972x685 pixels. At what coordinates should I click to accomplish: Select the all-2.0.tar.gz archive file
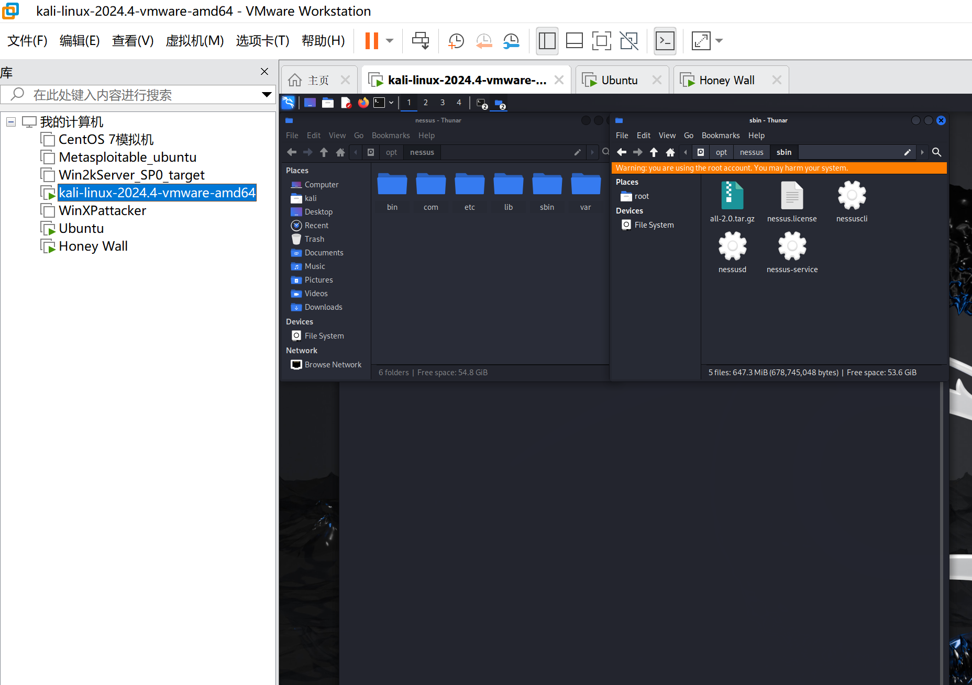(x=732, y=202)
